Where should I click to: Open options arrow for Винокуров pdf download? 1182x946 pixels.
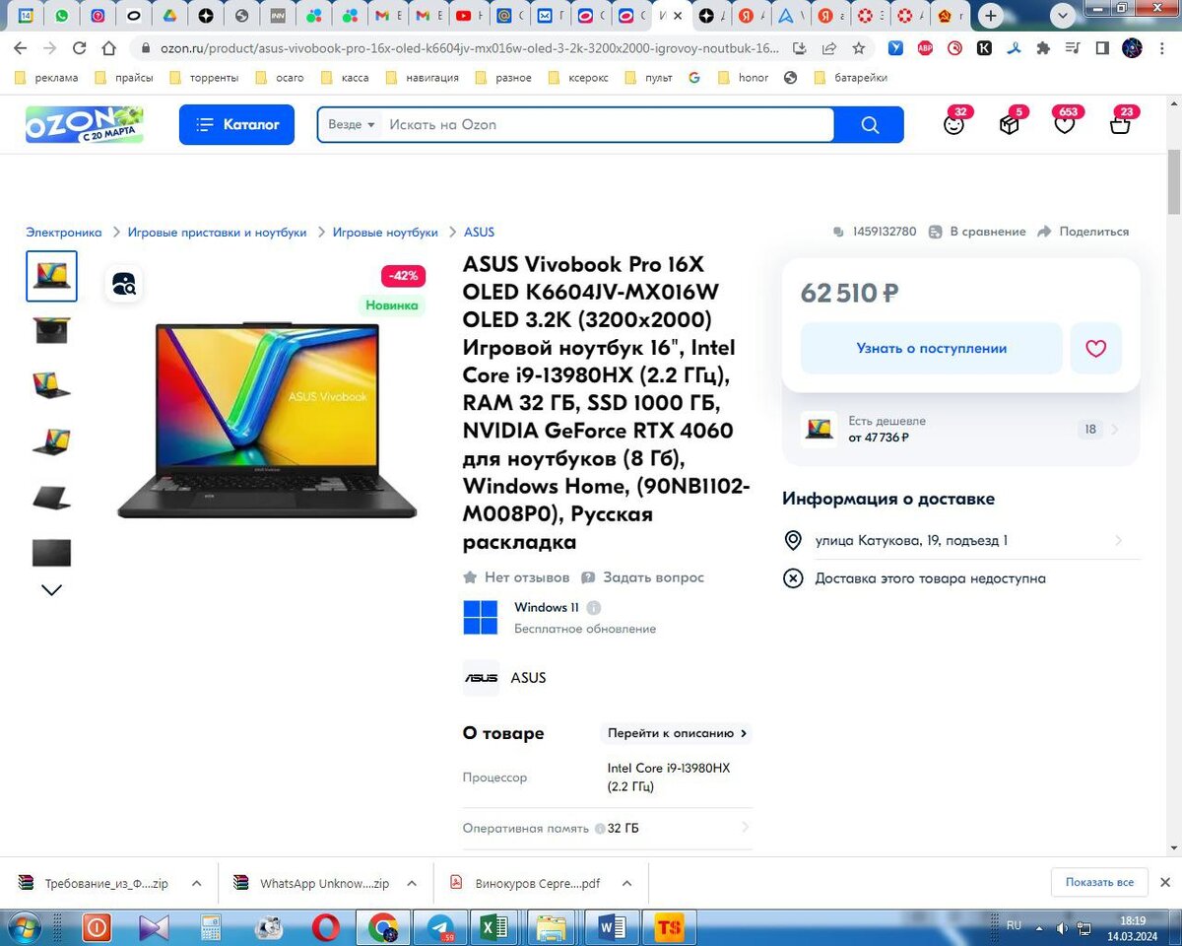[627, 884]
